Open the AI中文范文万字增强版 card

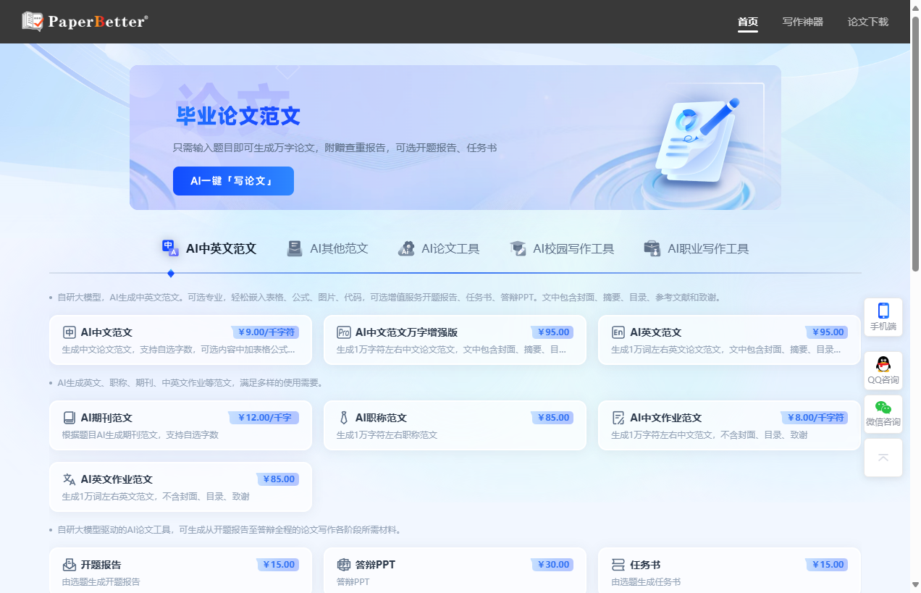(x=455, y=340)
